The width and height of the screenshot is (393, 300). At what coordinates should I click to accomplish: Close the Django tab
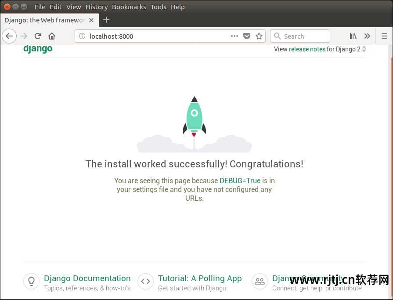(x=91, y=20)
